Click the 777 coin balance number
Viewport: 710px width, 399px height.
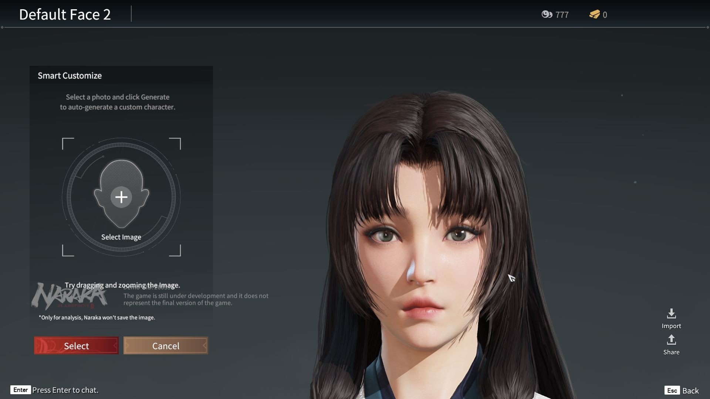click(x=562, y=15)
